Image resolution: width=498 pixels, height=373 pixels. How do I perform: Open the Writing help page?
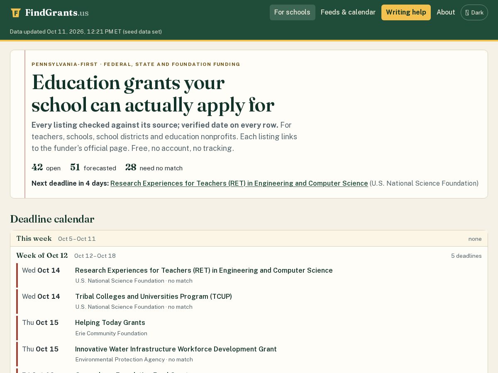coord(406,12)
